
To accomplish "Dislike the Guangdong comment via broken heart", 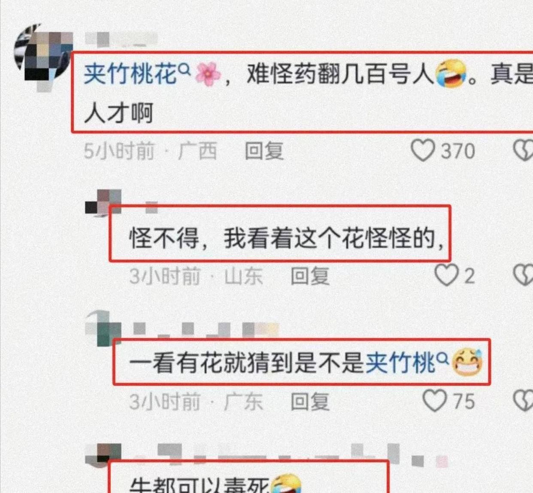I will [524, 401].
